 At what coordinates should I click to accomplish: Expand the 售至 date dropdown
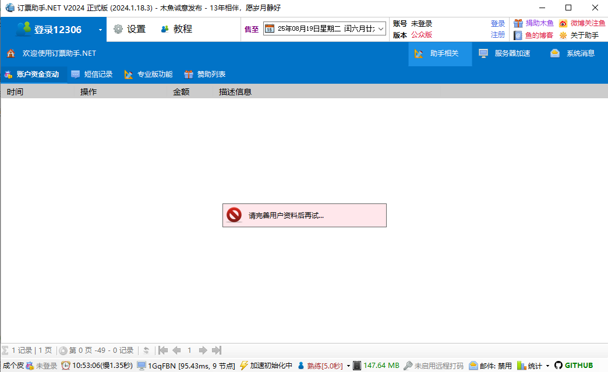coord(381,28)
